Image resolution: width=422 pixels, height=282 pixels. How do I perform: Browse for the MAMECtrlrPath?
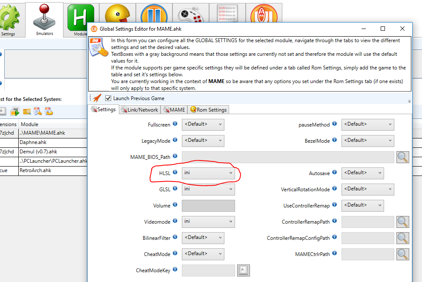click(402, 254)
